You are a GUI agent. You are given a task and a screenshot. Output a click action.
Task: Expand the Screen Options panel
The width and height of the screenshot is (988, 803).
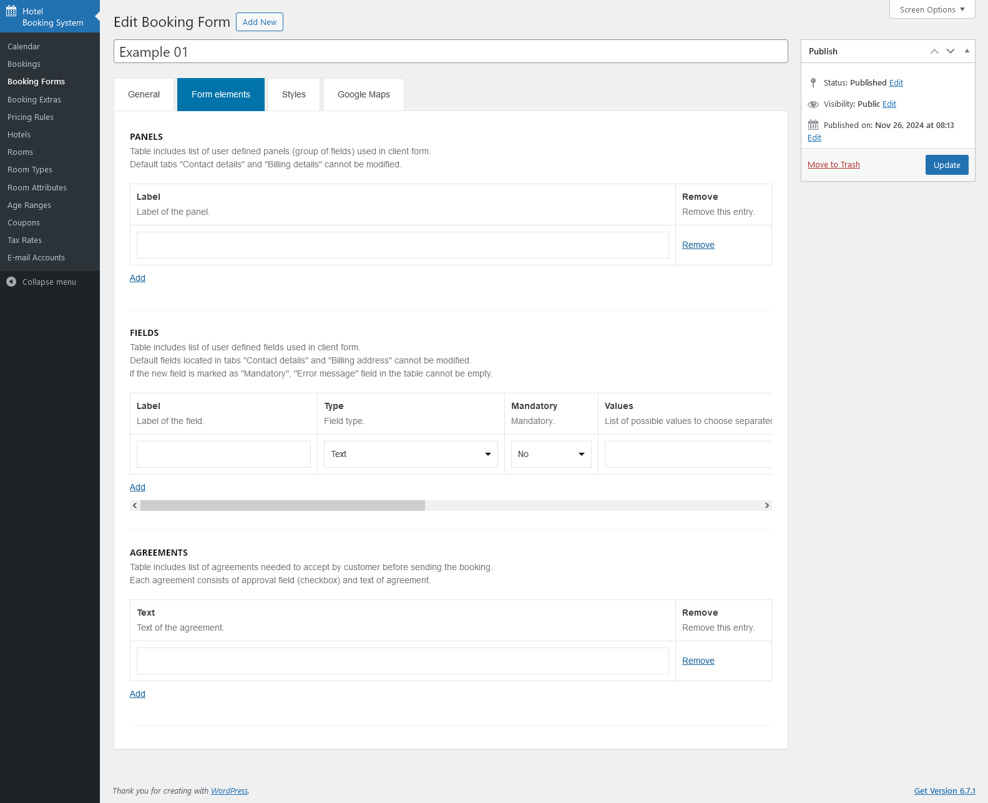click(932, 9)
